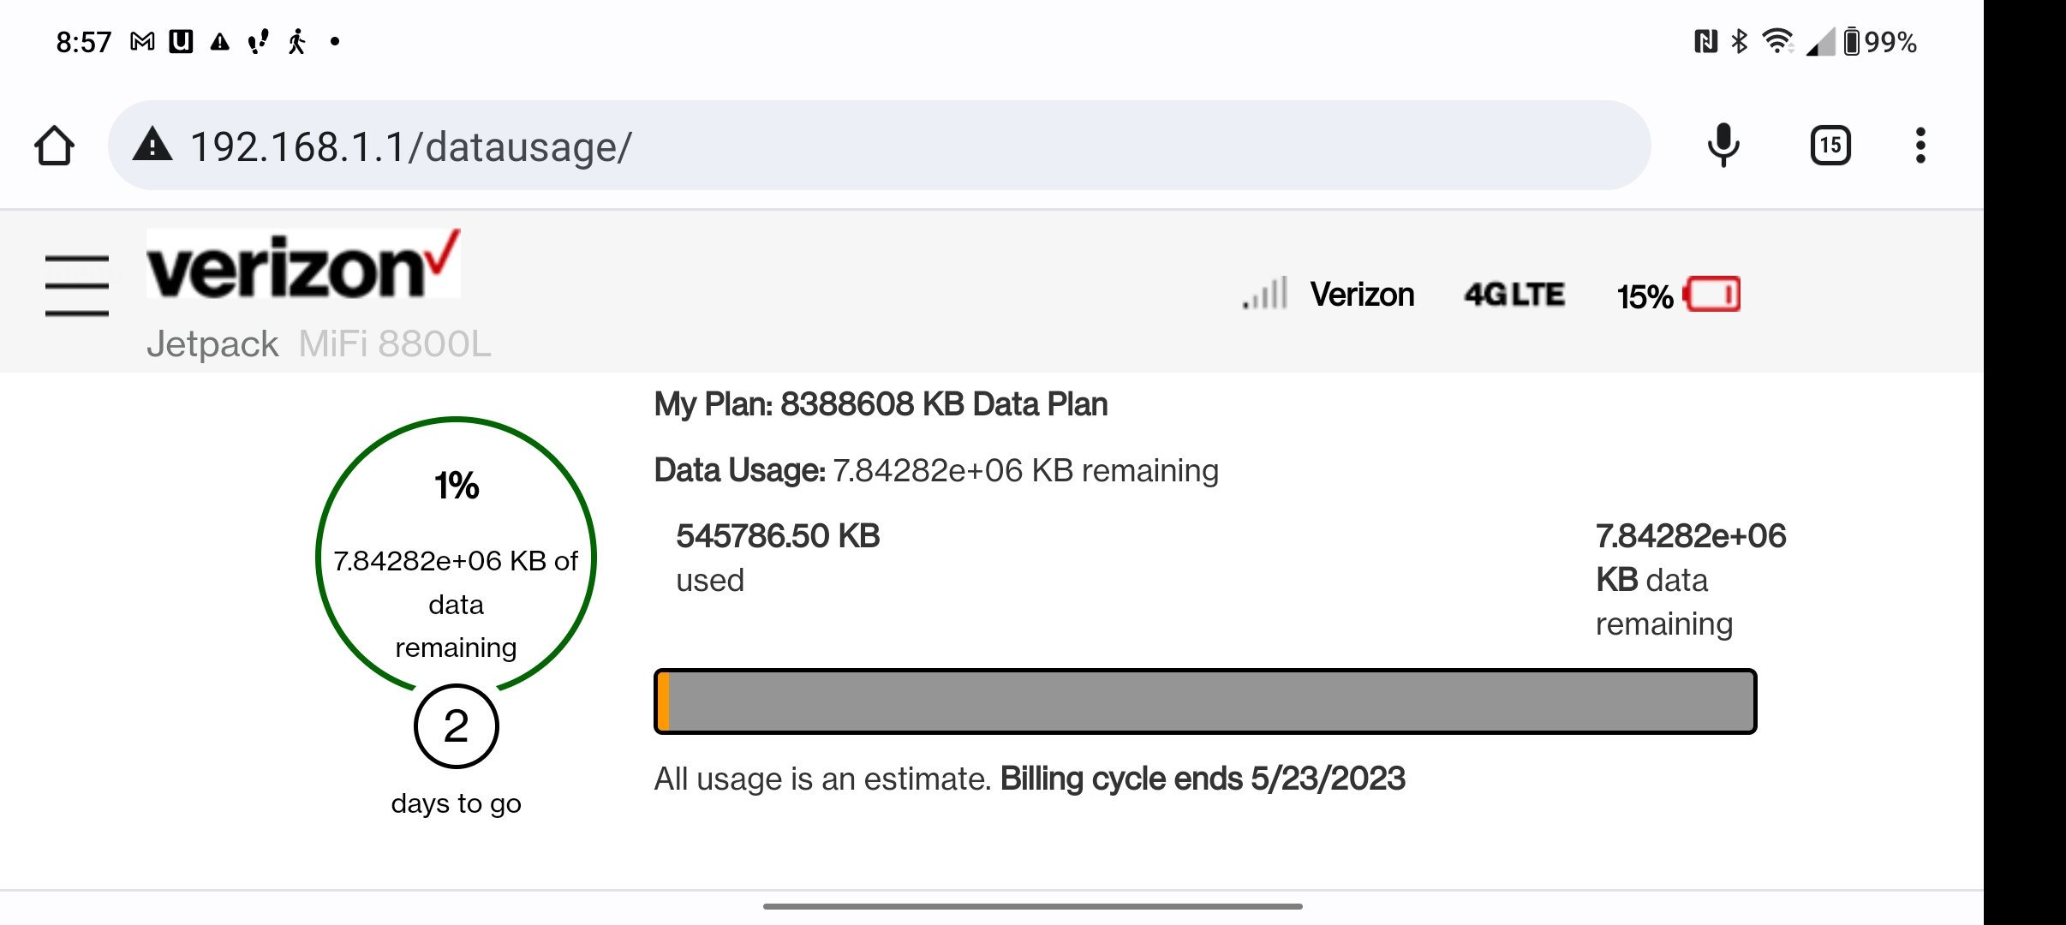Tap the 4G LTE network indicator

[x=1514, y=295]
